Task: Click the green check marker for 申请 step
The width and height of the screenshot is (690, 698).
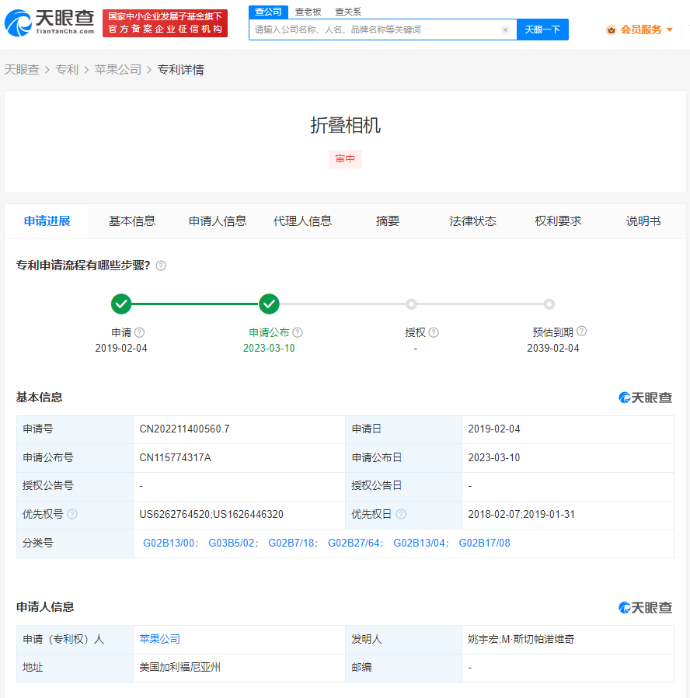Action: [x=121, y=304]
